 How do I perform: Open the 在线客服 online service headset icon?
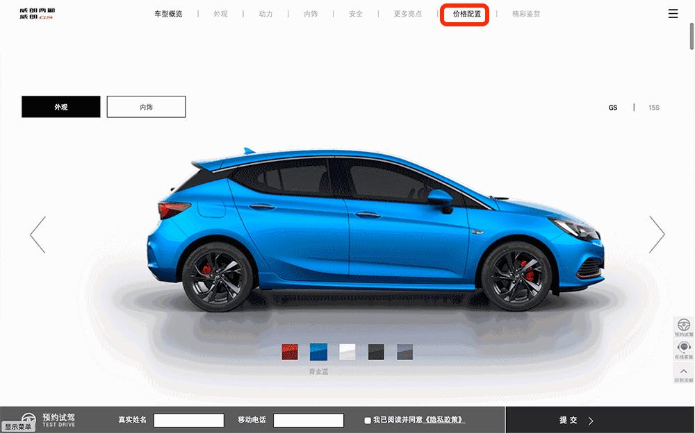(x=683, y=347)
